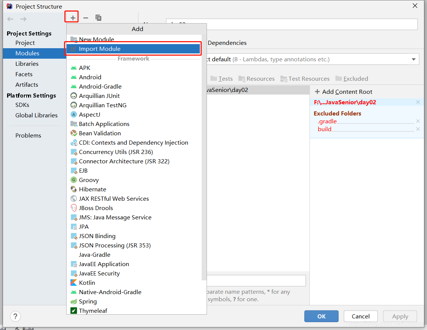Choose Thymeleaf framework
427x330 pixels.
click(134, 311)
